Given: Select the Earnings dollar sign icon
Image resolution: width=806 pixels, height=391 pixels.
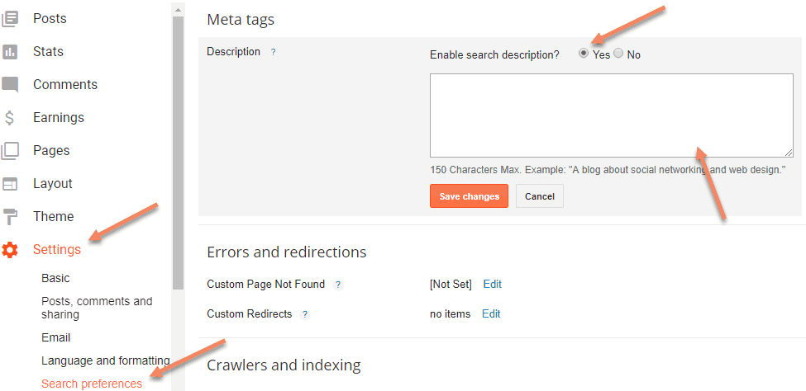Looking at the screenshot, I should coord(9,117).
